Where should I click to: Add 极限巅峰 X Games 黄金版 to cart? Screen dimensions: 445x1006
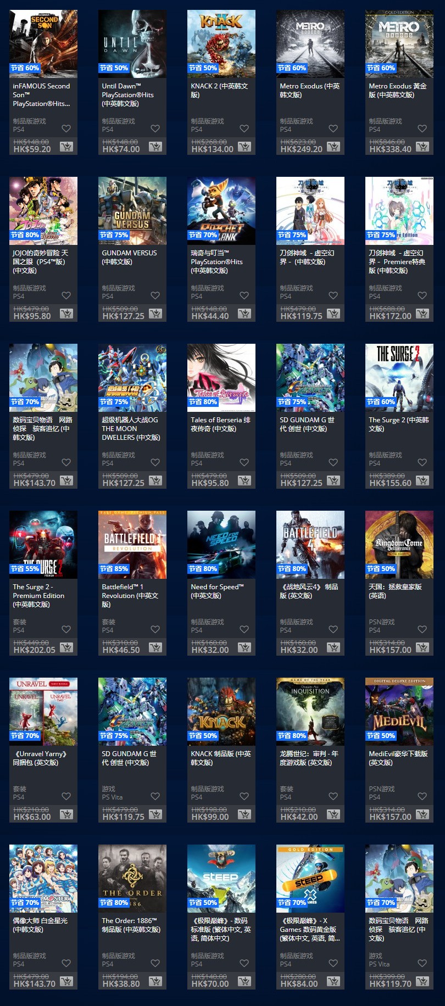333,981
